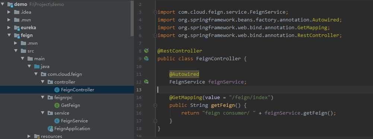Click the demo module icon
The image size is (373, 139).
click(x=10, y=4)
